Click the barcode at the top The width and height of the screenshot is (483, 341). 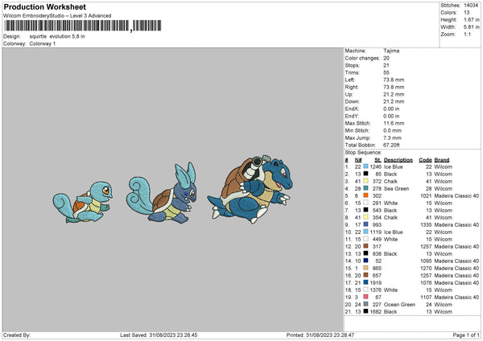82,26
